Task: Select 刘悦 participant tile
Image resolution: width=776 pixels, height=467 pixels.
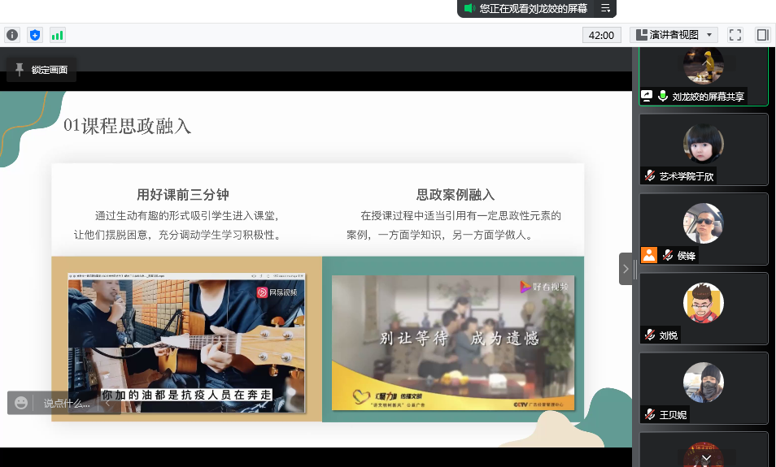Action: click(x=704, y=309)
